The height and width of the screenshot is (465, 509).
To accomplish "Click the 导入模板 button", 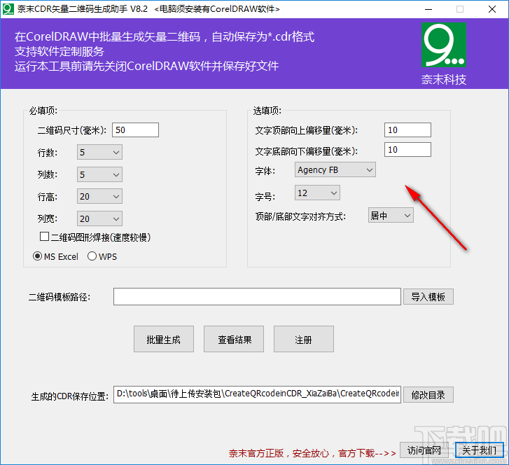I will (428, 297).
